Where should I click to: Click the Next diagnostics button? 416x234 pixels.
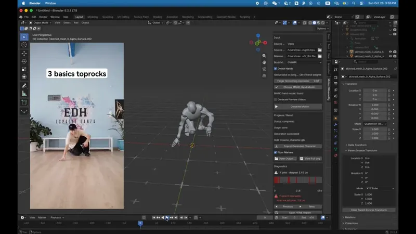310,206
